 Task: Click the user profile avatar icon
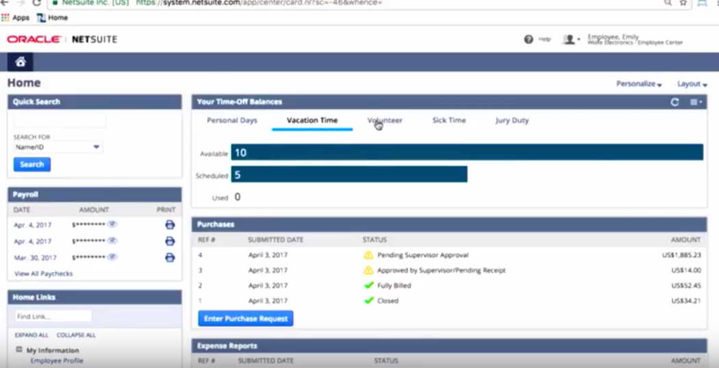(568, 40)
